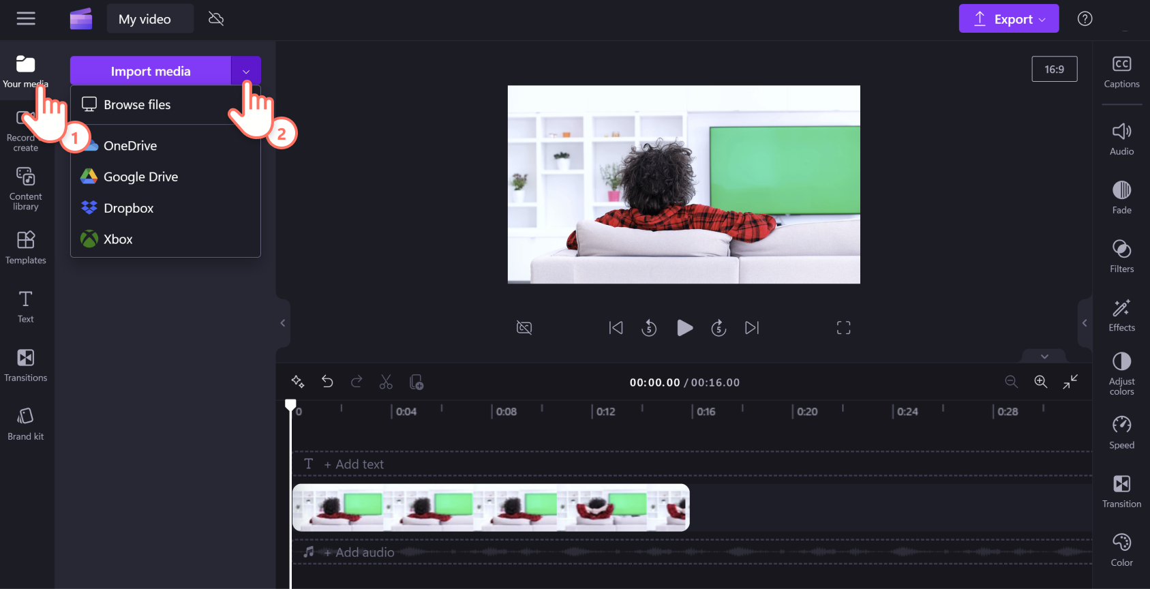Open the Adjust colors panel

tap(1121, 374)
